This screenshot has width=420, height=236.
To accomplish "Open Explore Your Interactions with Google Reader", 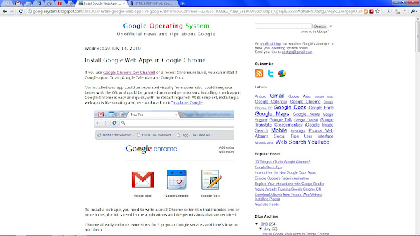I will click(x=289, y=184).
